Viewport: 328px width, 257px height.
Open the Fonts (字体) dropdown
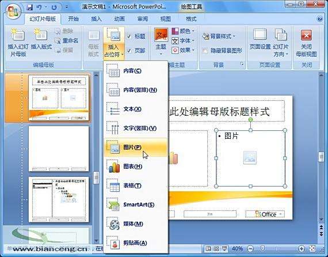[183, 41]
